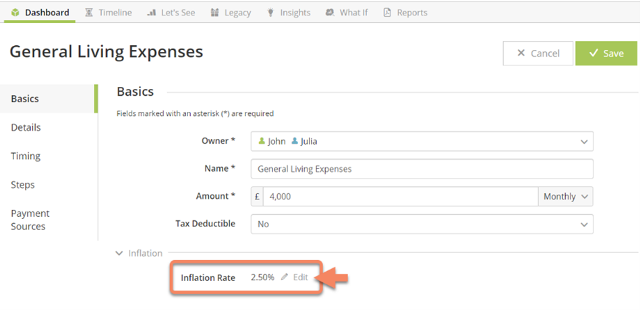Click the Reports document icon
This screenshot has height=310, width=640.
pyautogui.click(x=387, y=12)
